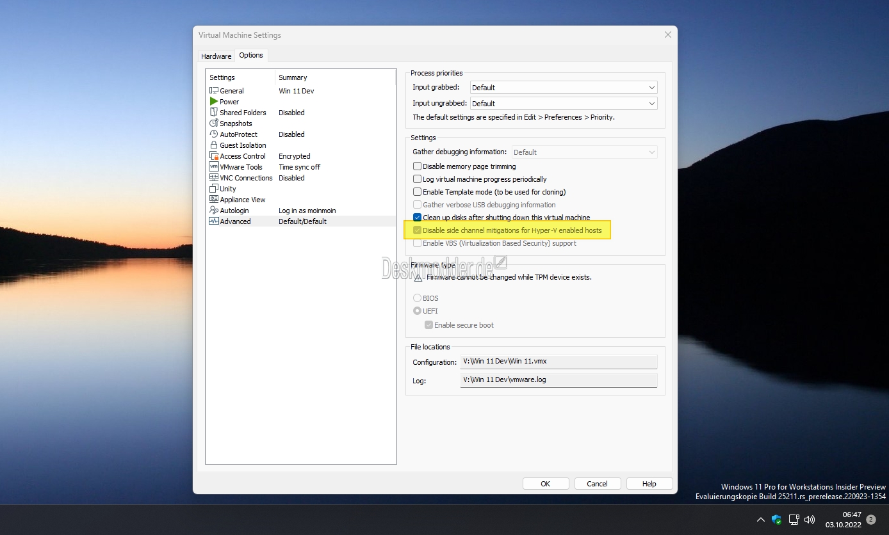Toggle Disable memory page trimming checkbox
The height and width of the screenshot is (535, 889).
pyautogui.click(x=418, y=166)
